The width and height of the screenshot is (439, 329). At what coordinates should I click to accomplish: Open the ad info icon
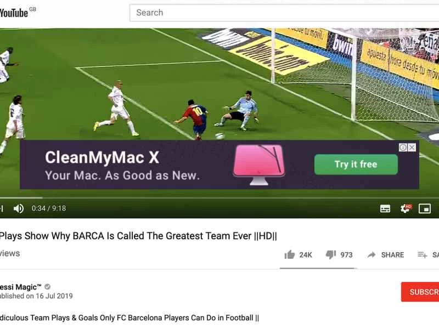point(403,148)
